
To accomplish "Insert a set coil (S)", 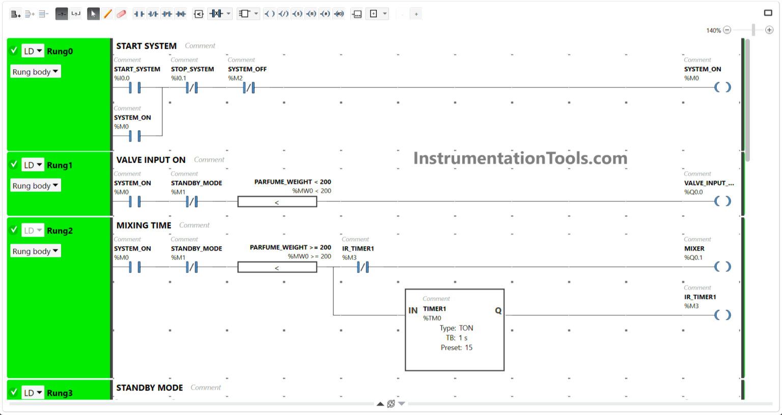I will pos(297,14).
